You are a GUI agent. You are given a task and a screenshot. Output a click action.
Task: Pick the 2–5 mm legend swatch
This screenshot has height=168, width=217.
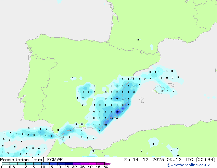point(29,164)
